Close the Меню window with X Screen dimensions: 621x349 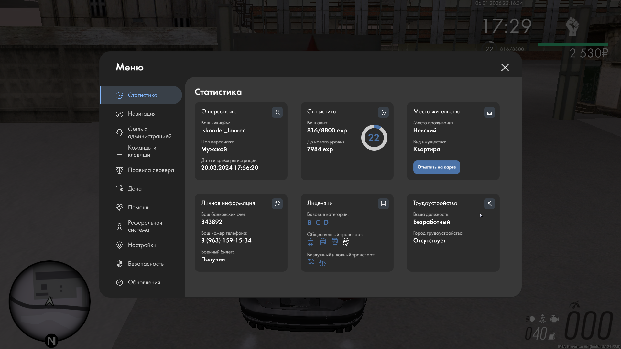(x=505, y=68)
